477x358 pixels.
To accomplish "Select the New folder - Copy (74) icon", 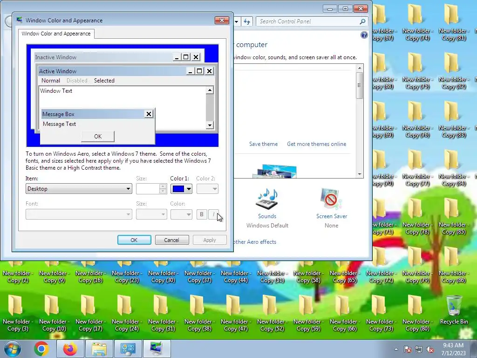I will click(417, 22).
